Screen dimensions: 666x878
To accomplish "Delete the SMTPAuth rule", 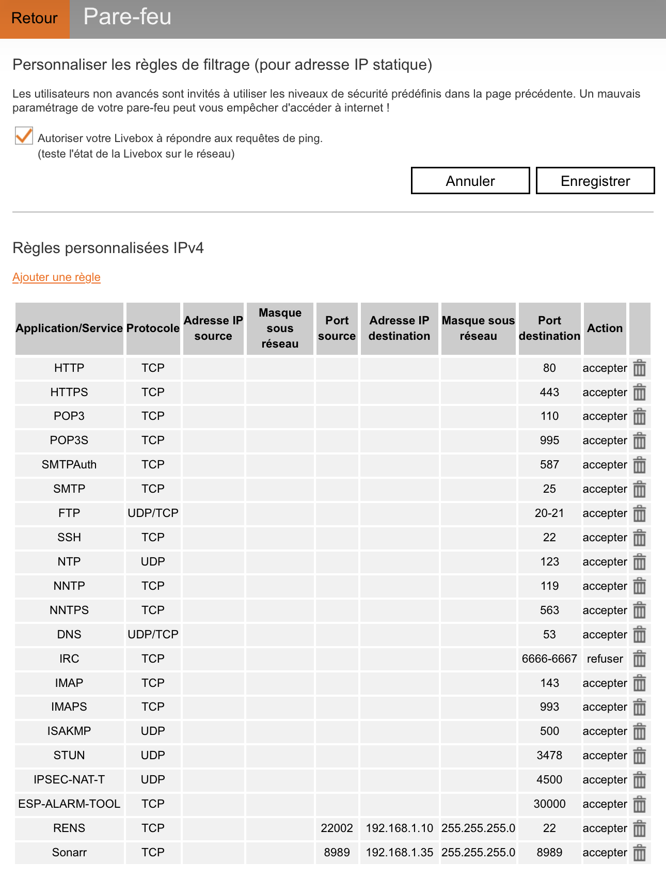I will (639, 465).
